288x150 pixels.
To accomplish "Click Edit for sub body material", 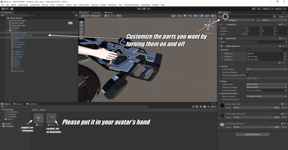I will [277, 127].
